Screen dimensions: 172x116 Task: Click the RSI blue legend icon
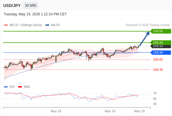6,87
